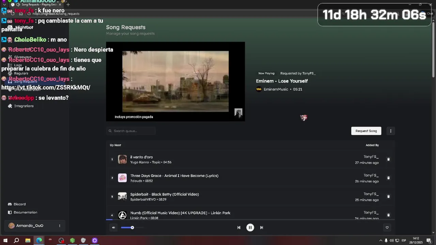Image resolution: width=436 pixels, height=245 pixels.
Task: Remove Linkin Park Numb from queue
Action: pyautogui.click(x=388, y=215)
